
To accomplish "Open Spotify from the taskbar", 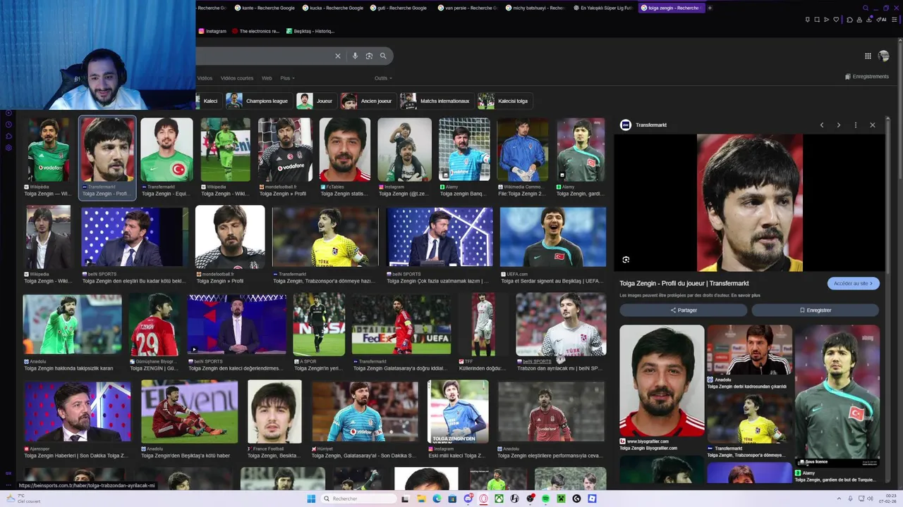I will pyautogui.click(x=545, y=499).
